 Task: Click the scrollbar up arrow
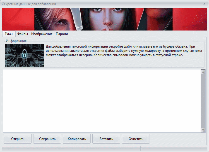(203, 72)
